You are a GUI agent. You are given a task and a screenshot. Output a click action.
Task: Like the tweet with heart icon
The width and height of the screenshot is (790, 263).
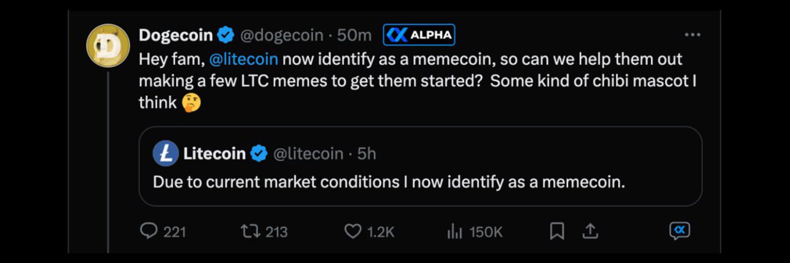click(x=352, y=231)
